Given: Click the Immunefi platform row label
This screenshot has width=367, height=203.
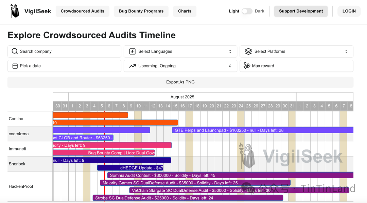Looking at the screenshot, I should 17,149.
